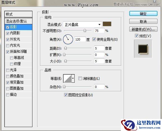Click the 杂色 noise slider handle
162x131 pixels.
[x=64, y=87]
